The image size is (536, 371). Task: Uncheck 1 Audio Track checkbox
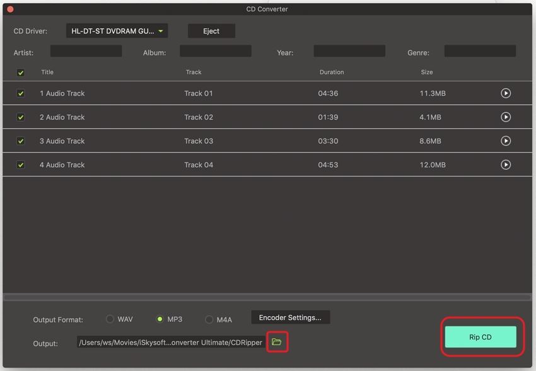21,93
